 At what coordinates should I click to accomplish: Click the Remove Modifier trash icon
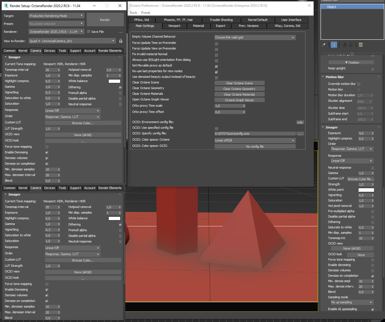351,45
